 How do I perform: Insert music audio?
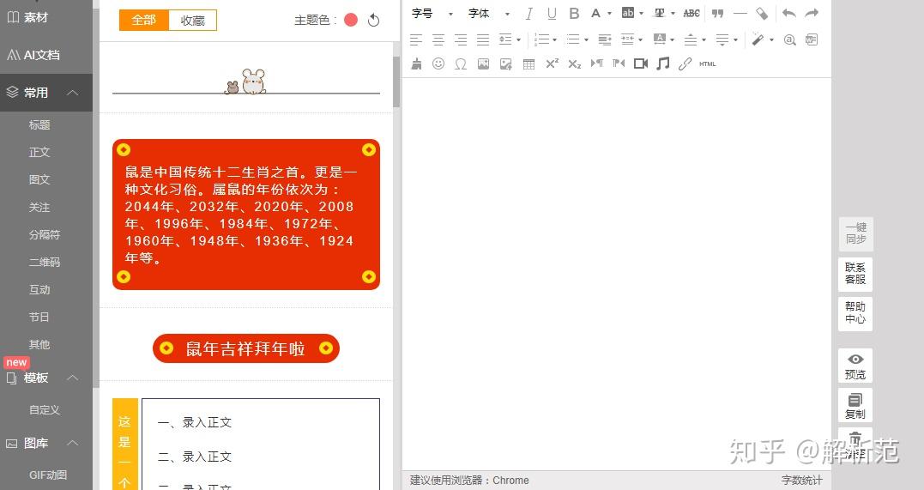(x=663, y=64)
